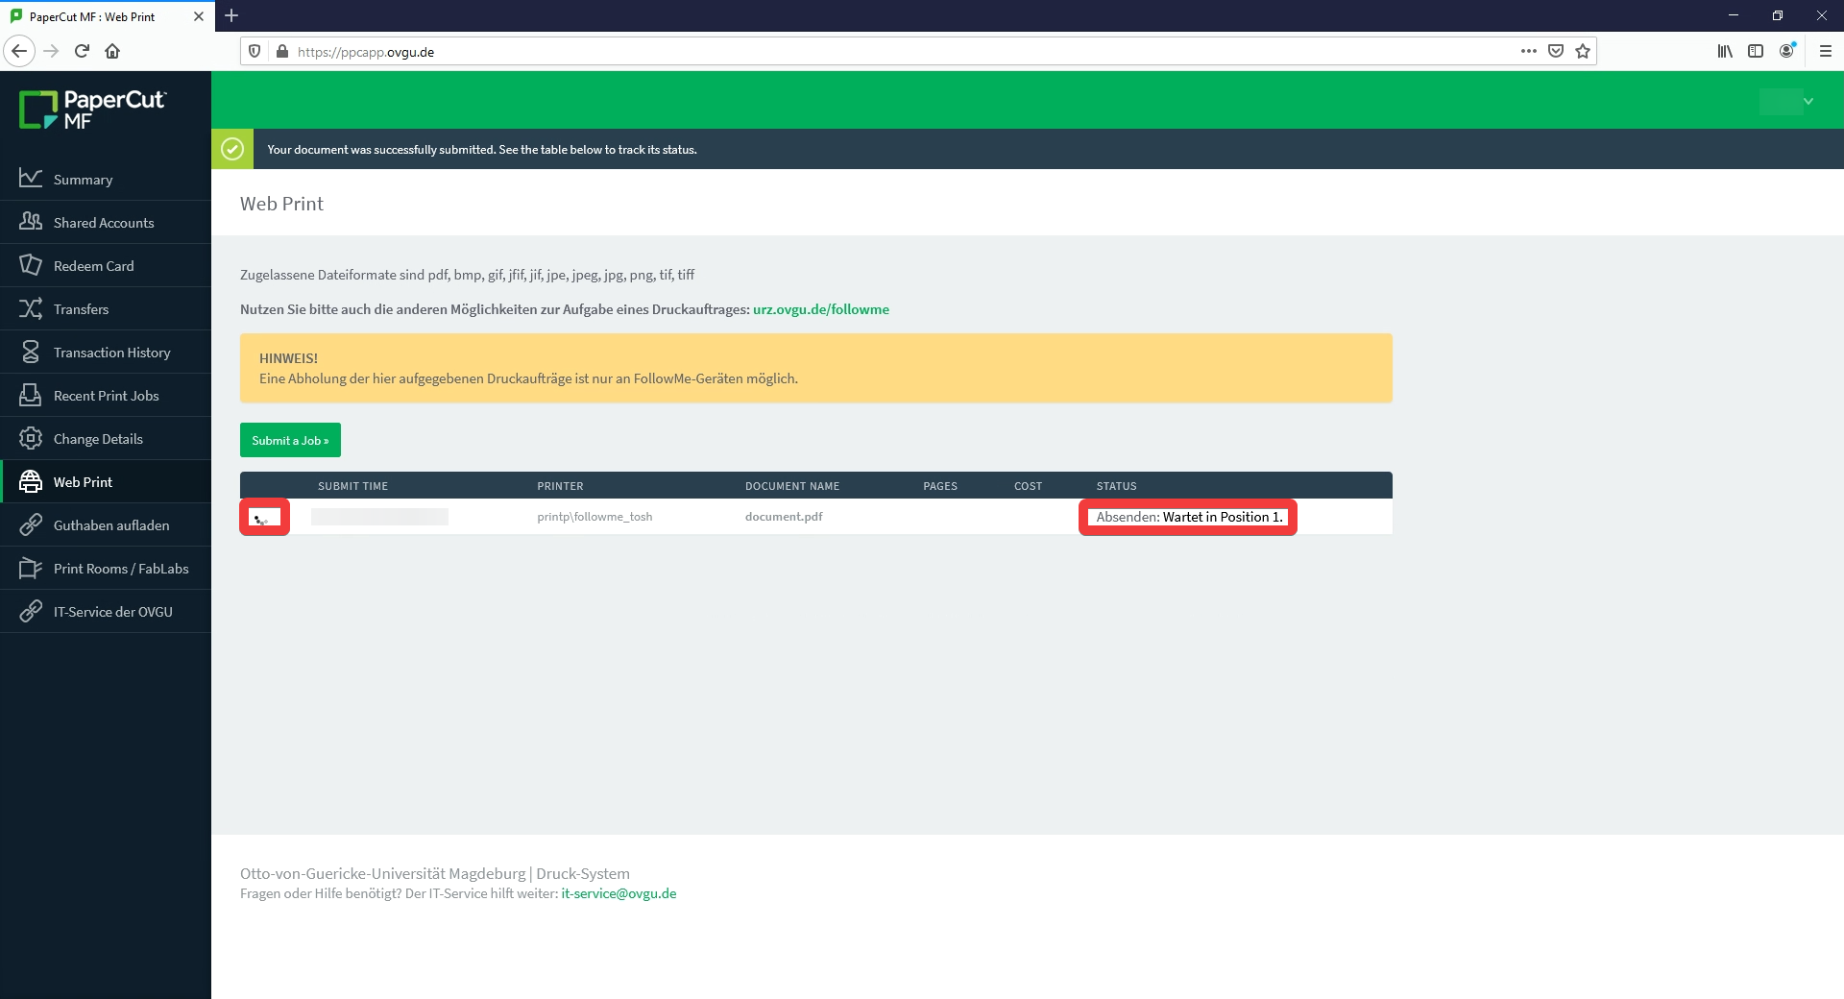The image size is (1844, 999).
Task: Click the Guthaben aufladen sidebar link
Action: [106, 524]
